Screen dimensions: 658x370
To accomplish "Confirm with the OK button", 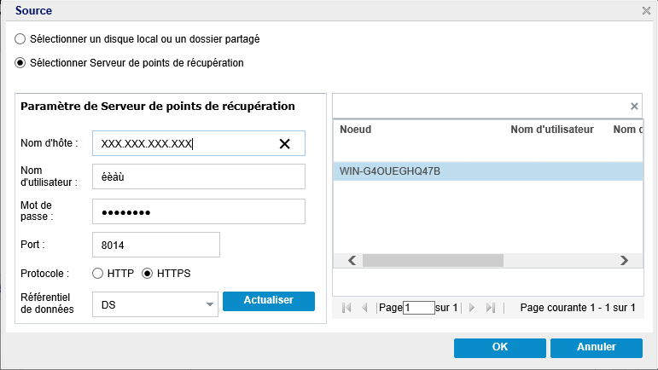I will (x=500, y=348).
